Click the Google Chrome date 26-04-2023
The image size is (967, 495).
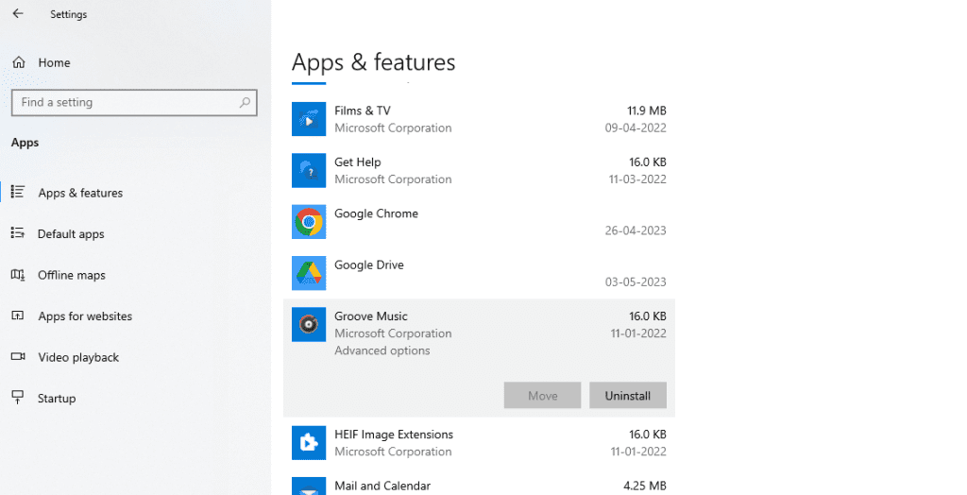click(x=636, y=230)
